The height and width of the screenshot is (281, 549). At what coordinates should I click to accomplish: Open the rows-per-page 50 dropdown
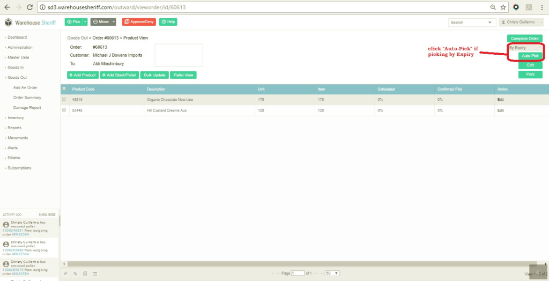coord(332,273)
